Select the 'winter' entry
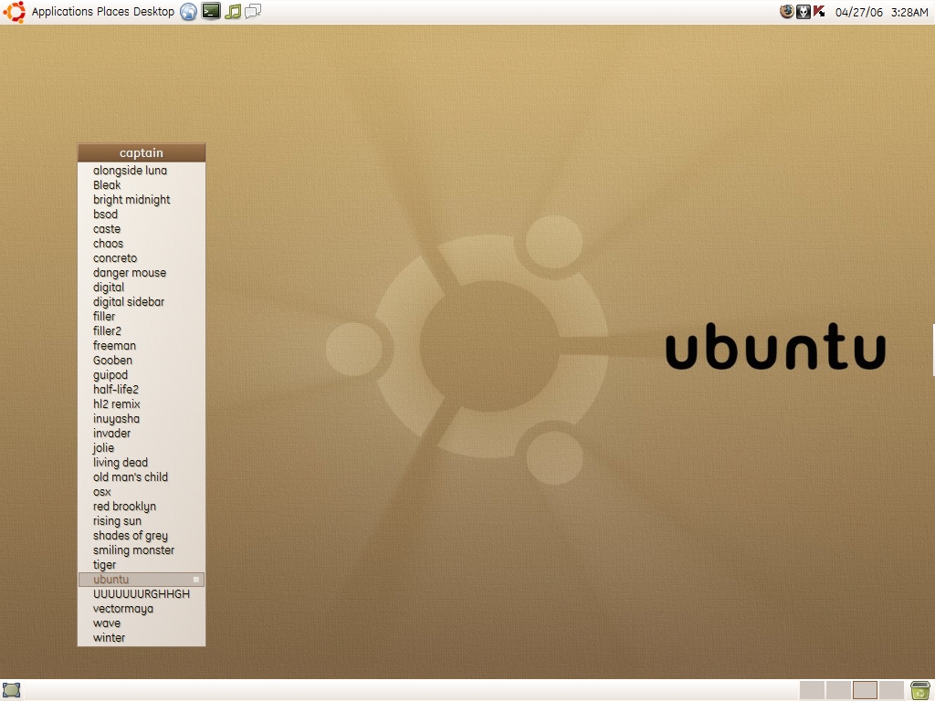 [142, 638]
